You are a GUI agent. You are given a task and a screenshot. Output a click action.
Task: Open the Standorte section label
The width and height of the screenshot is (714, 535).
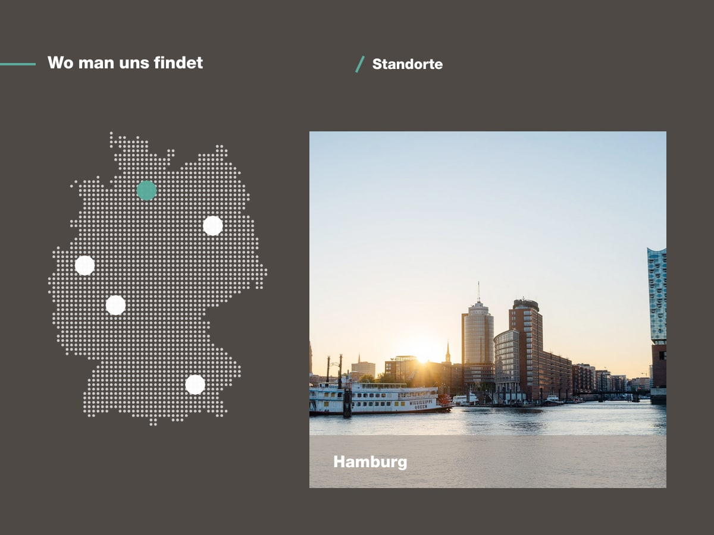click(408, 64)
